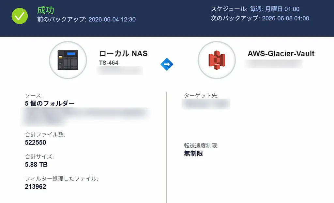Click filtered files value 213962
Screen dimensions: 334x203
(35, 187)
